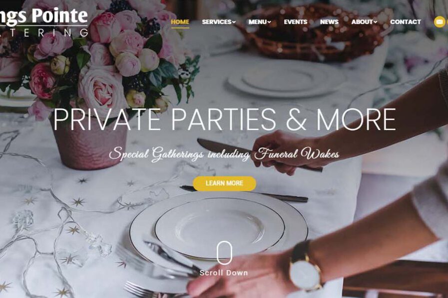Open the EVENTS page
This screenshot has width=448, height=298.
coord(296,22)
